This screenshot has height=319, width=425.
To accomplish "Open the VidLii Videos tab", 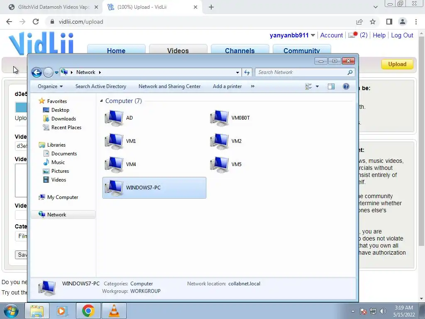I will [x=178, y=49].
